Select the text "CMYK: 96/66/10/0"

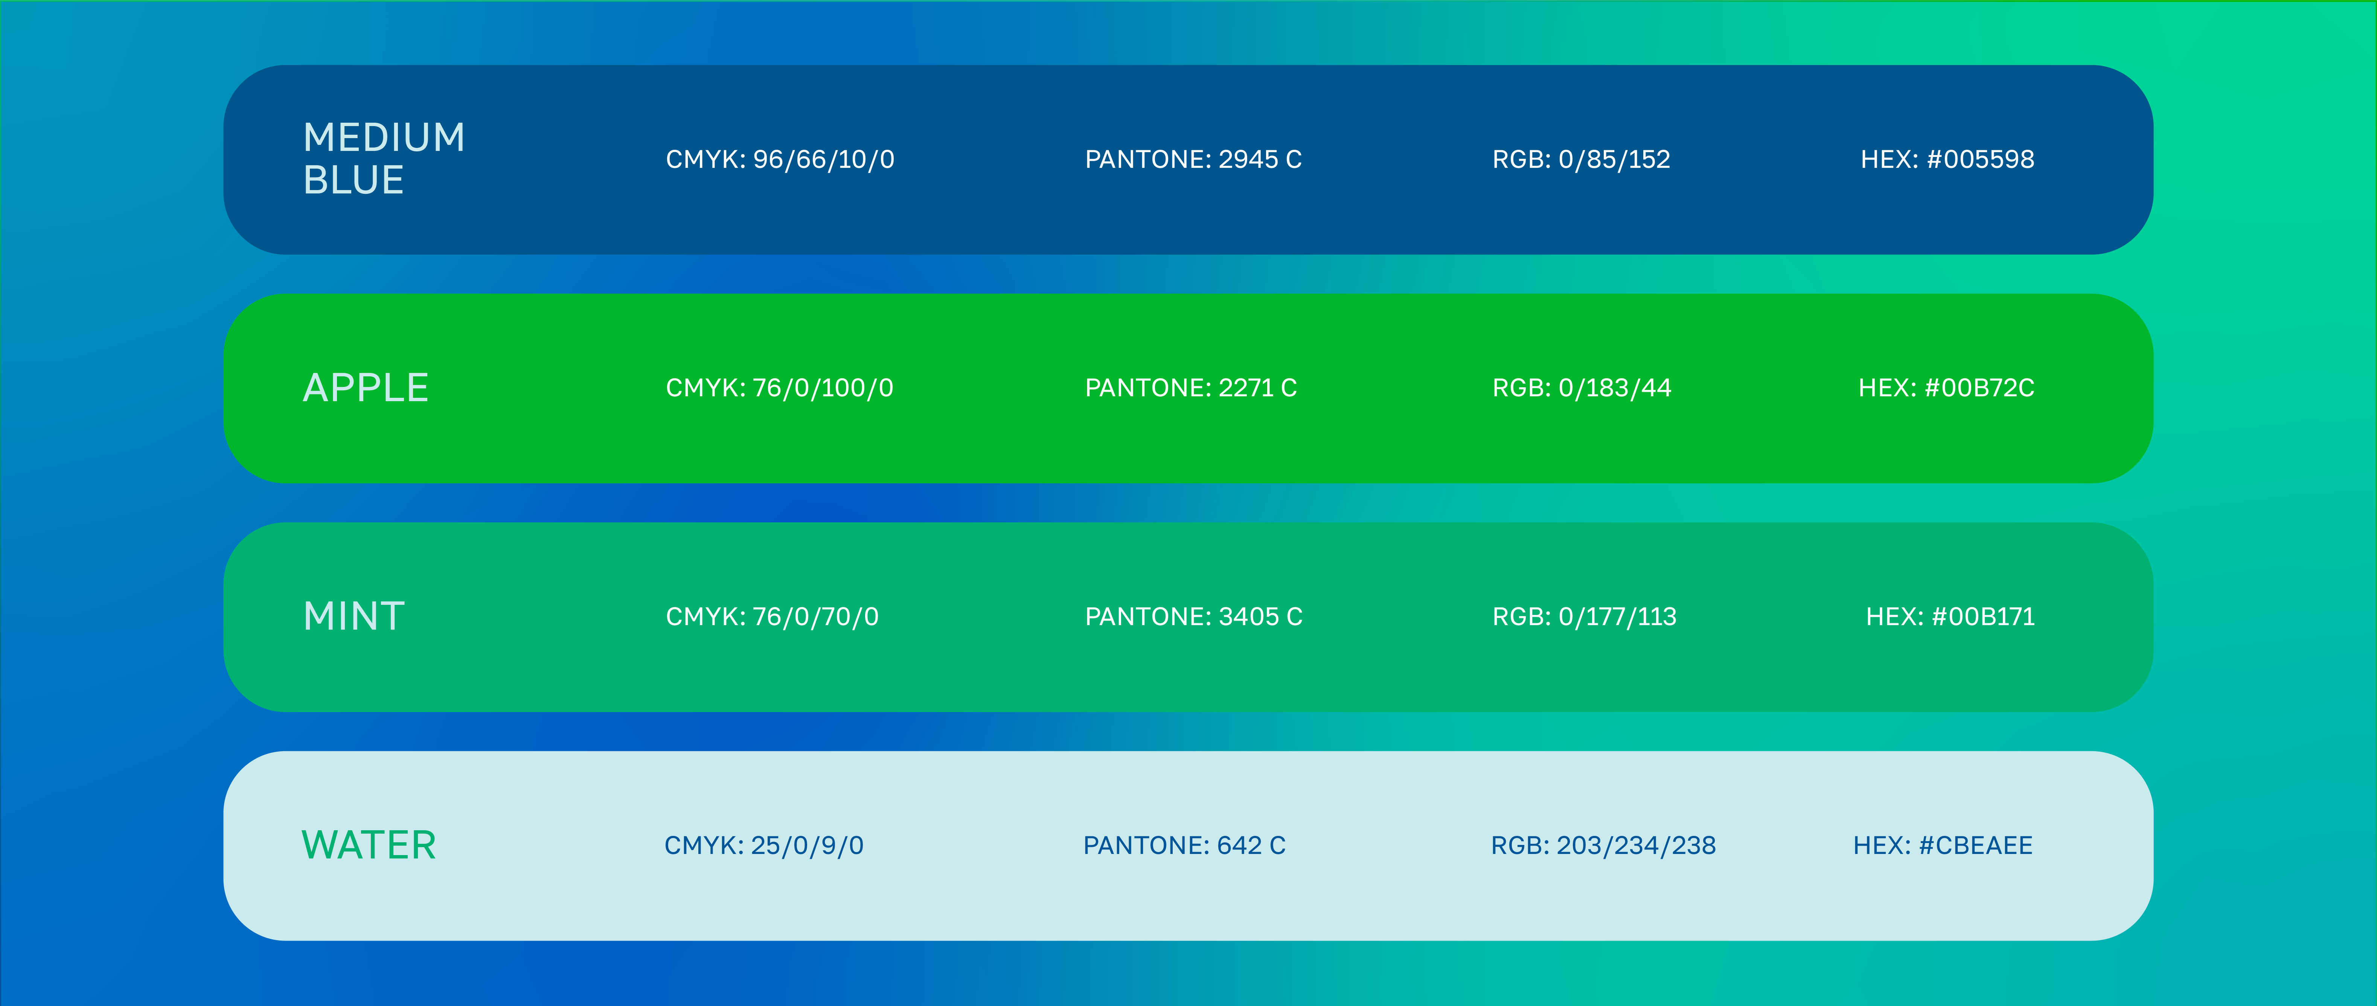[780, 160]
